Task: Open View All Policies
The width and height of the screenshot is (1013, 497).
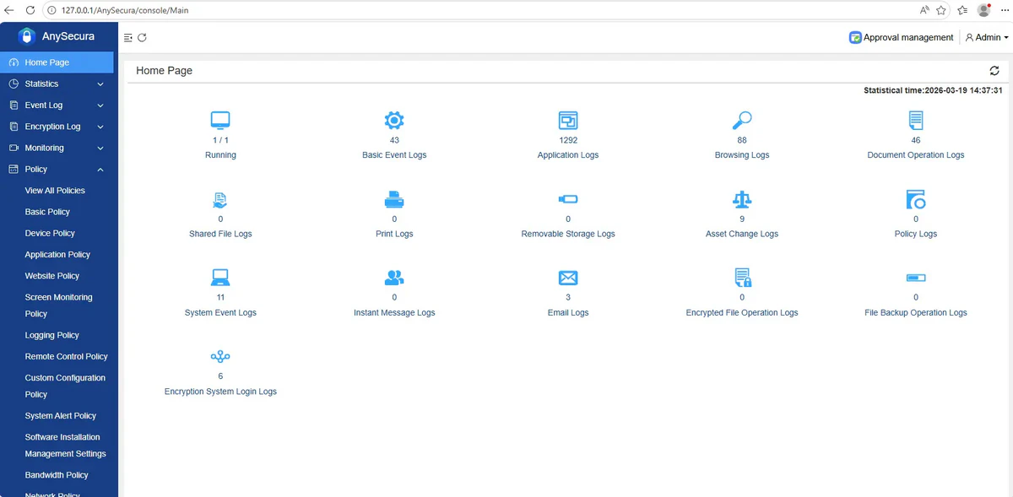Action: pos(55,191)
